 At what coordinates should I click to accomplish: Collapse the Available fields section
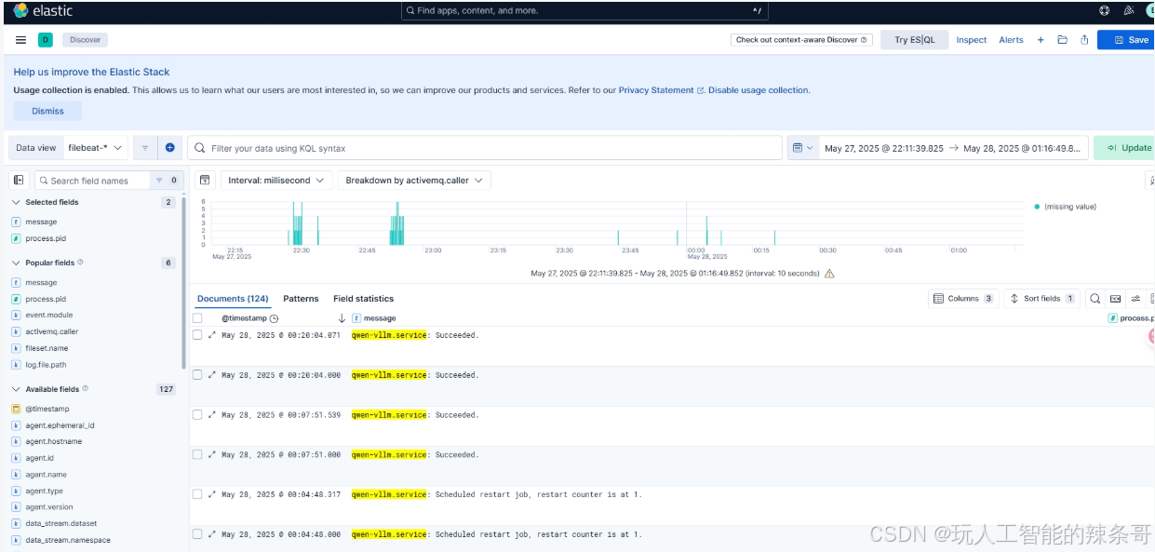(x=16, y=389)
